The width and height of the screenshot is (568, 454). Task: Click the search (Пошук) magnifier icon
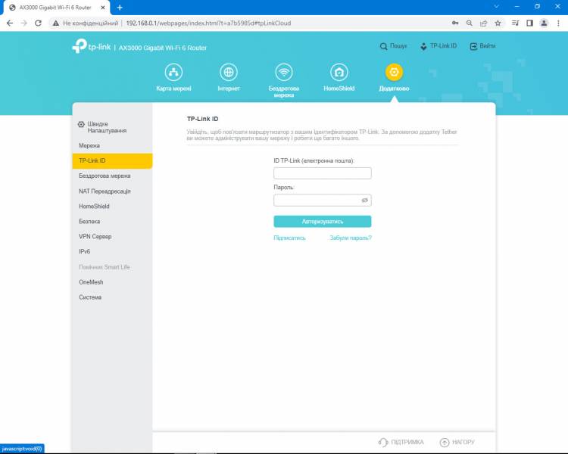pos(383,46)
